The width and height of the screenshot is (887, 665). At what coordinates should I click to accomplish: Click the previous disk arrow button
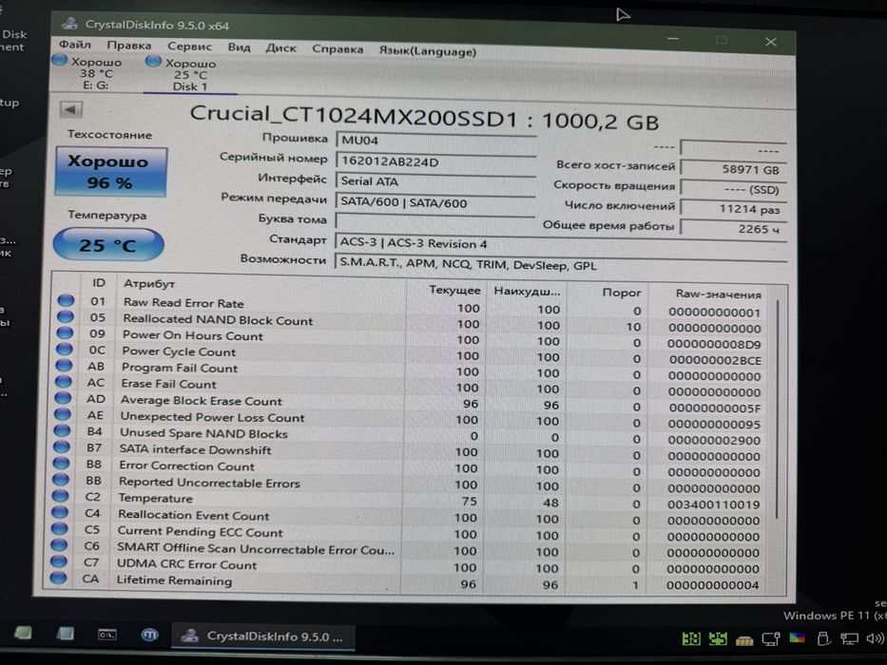tap(71, 109)
